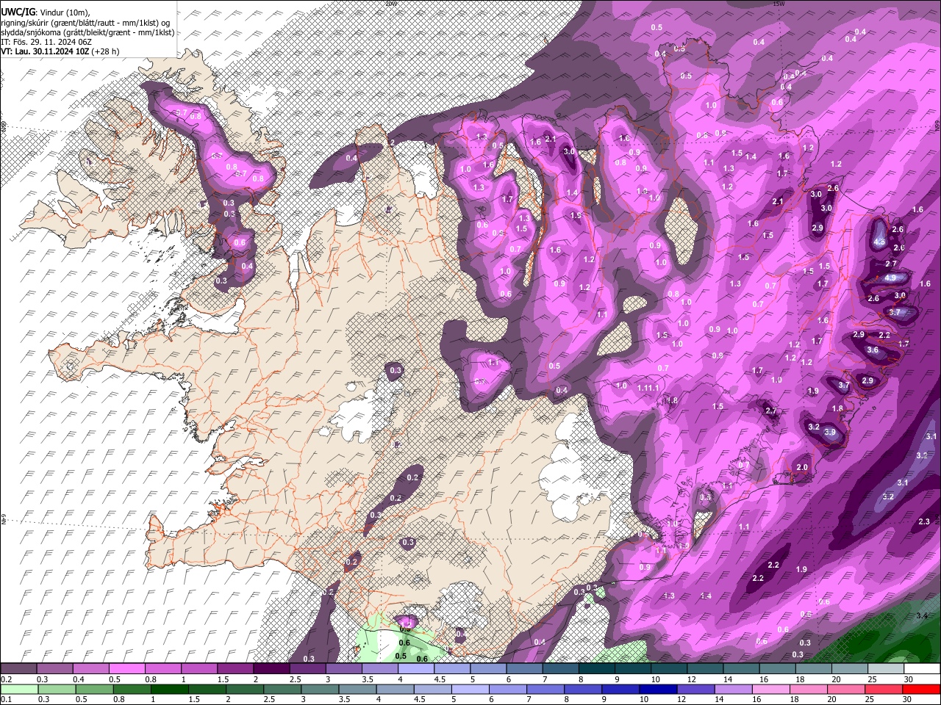Click the "IT: Fös. 29. 11. 2024 06Z" line

[x=46, y=42]
